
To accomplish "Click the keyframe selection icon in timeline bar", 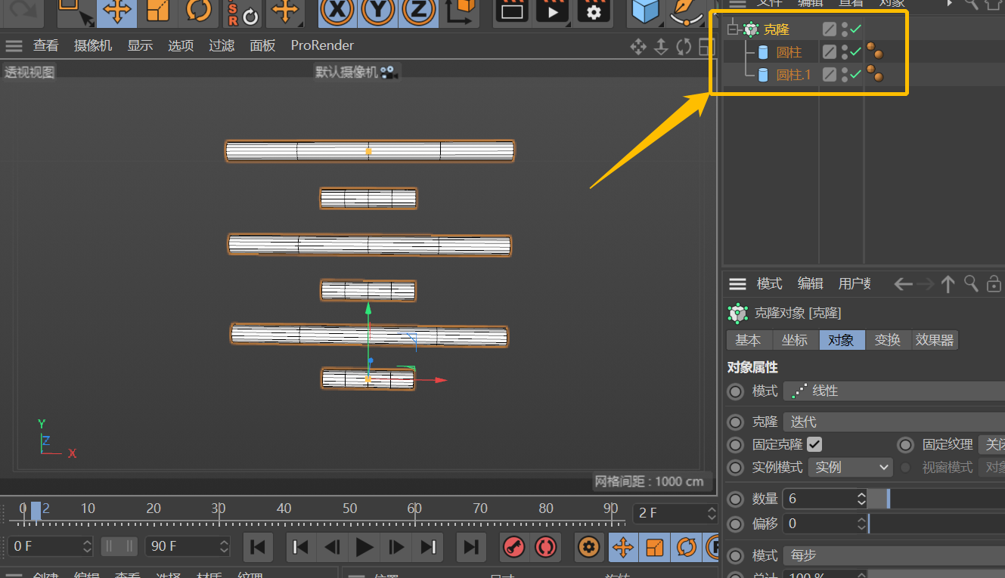I will (590, 546).
